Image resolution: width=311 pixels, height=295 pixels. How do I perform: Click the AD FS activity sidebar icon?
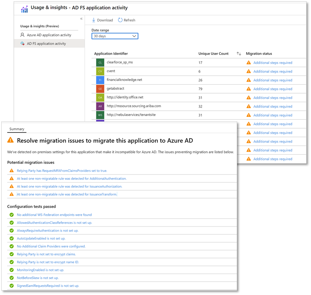pos(23,43)
